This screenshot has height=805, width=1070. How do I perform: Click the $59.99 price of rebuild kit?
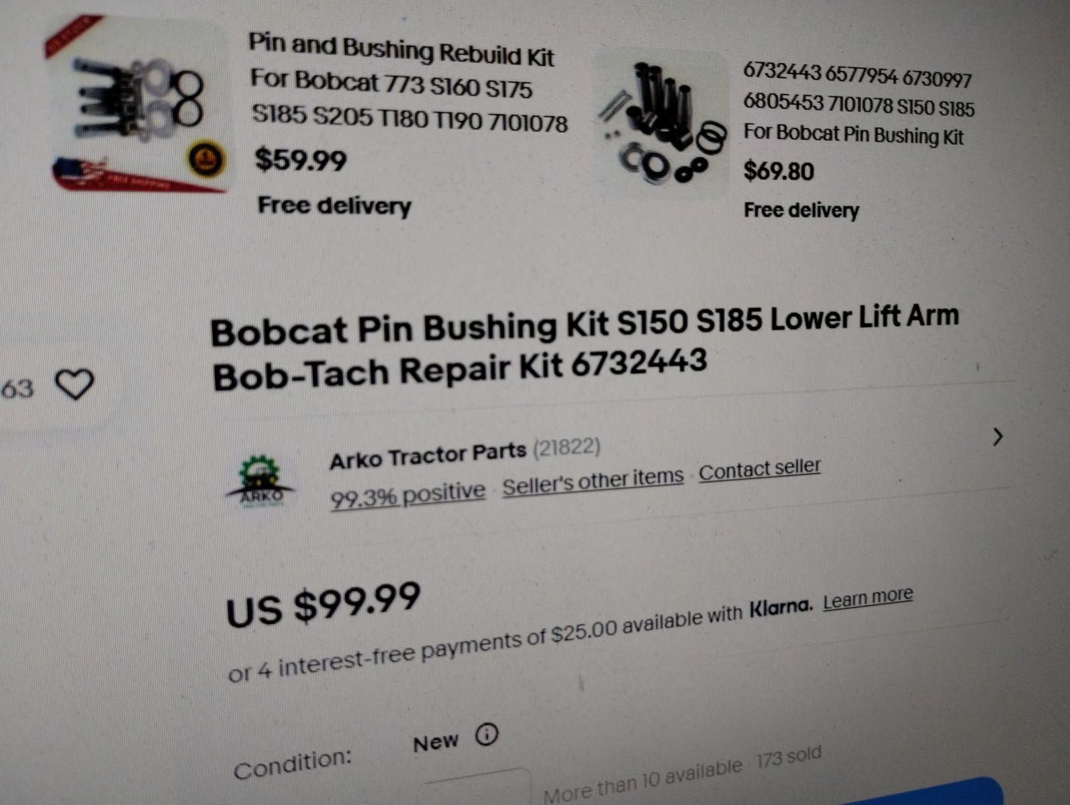(x=301, y=160)
